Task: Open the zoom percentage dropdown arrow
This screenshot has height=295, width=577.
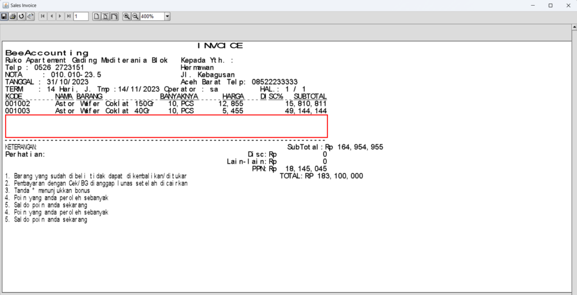Action: 167,17
